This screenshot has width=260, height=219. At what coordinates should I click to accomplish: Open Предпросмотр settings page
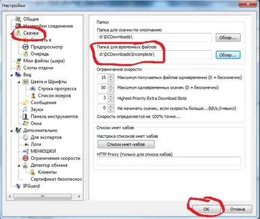(x=47, y=47)
